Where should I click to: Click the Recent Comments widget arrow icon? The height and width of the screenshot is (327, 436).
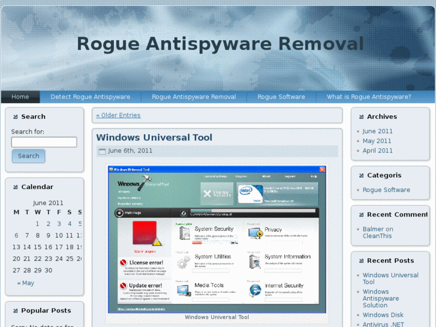[x=361, y=215]
